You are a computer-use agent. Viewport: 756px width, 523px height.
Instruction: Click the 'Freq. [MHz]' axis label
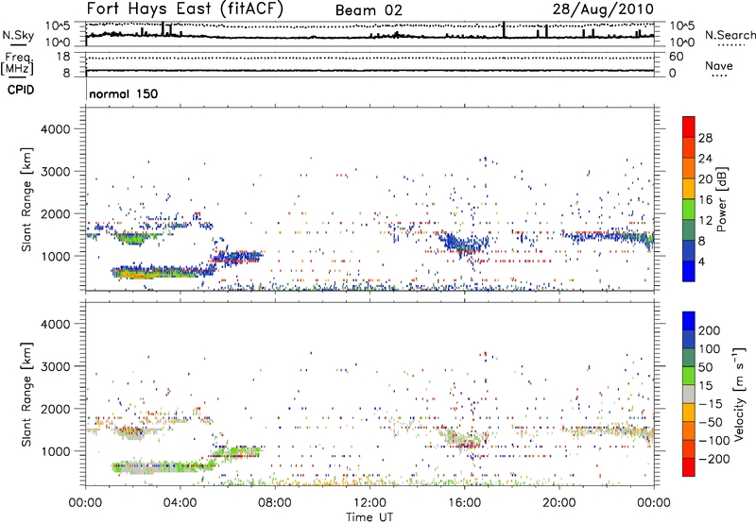point(17,63)
